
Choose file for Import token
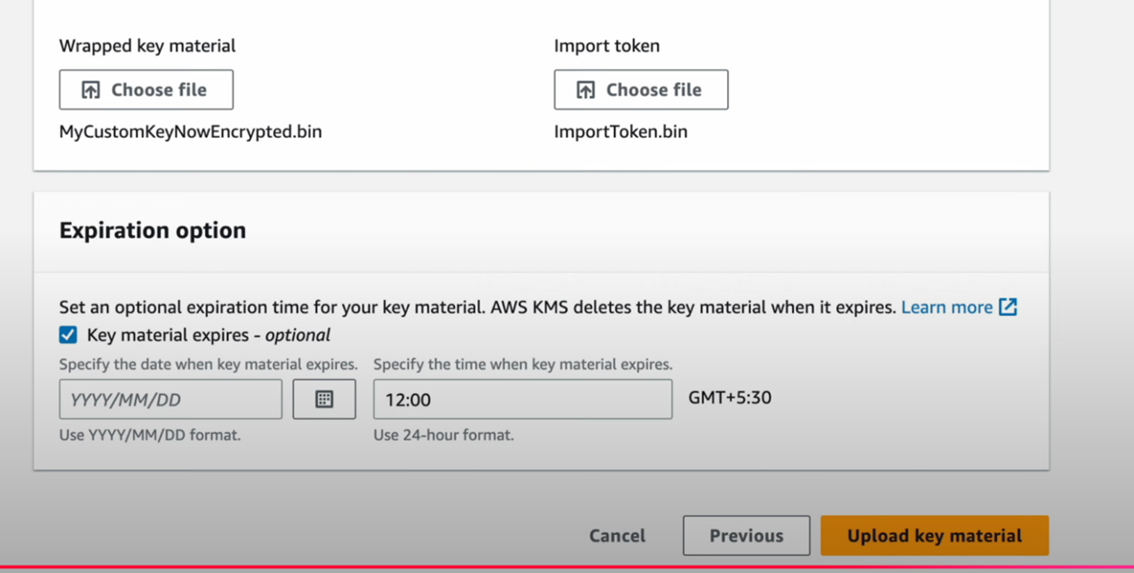641,90
